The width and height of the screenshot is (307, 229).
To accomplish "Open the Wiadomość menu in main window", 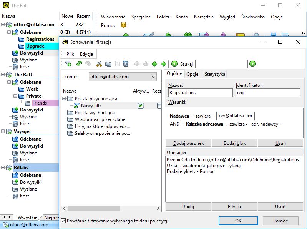I will (x=113, y=17).
